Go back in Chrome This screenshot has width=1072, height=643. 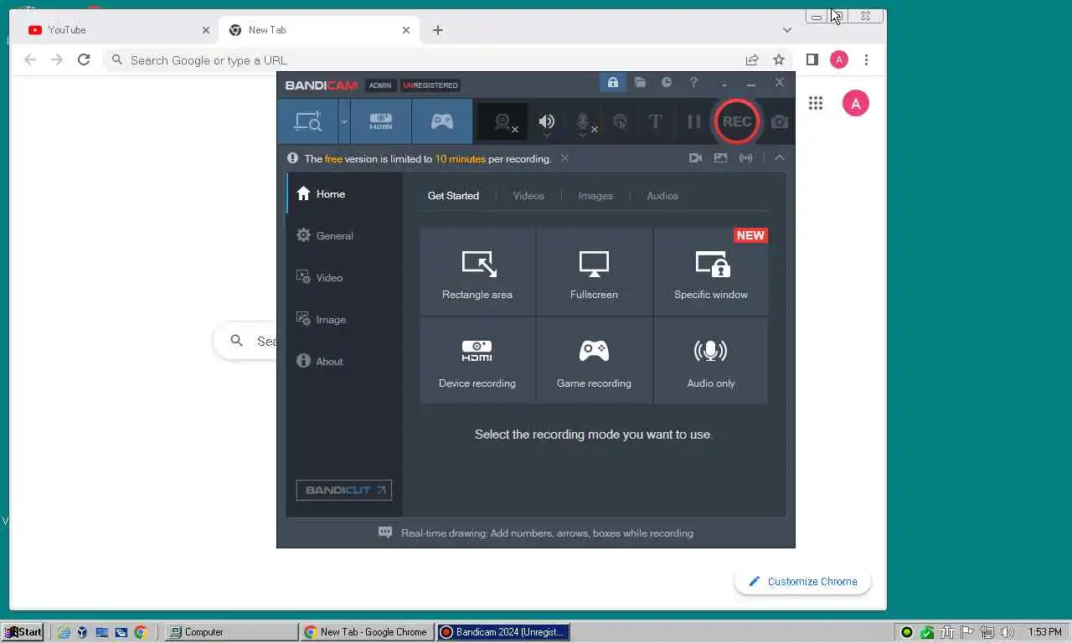point(30,59)
